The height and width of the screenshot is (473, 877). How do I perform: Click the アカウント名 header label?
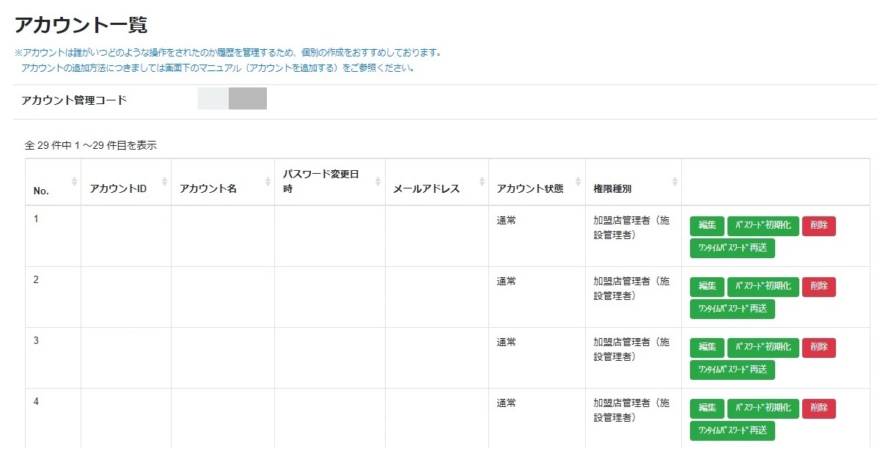[x=208, y=189]
